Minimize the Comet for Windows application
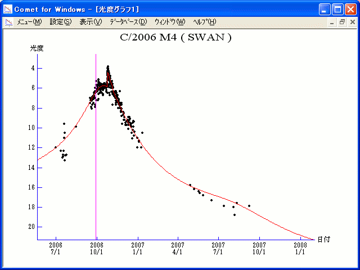Screen dimensions: 360x270 pos(325,9)
